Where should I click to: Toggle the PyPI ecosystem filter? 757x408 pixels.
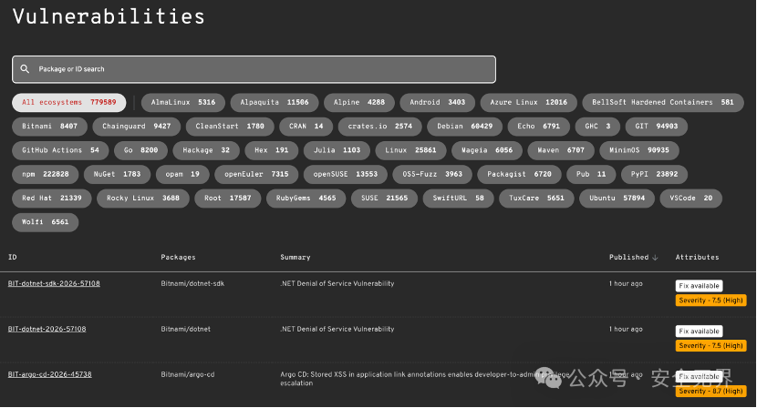654,174
